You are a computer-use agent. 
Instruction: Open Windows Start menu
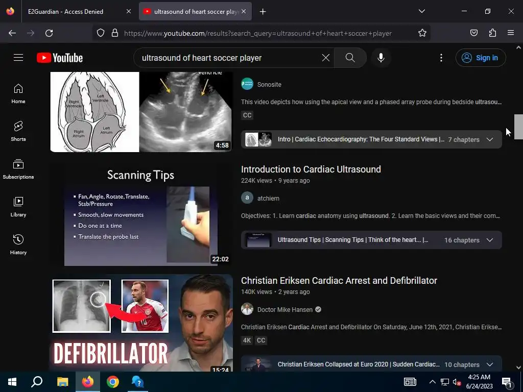coord(12,382)
